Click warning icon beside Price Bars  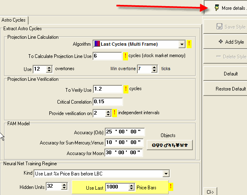[171, 187]
